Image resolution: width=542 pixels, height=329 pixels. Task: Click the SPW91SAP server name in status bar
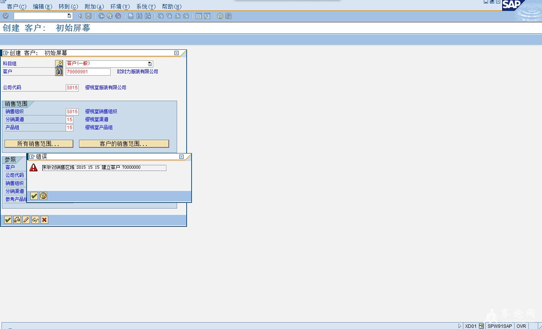coord(500,326)
